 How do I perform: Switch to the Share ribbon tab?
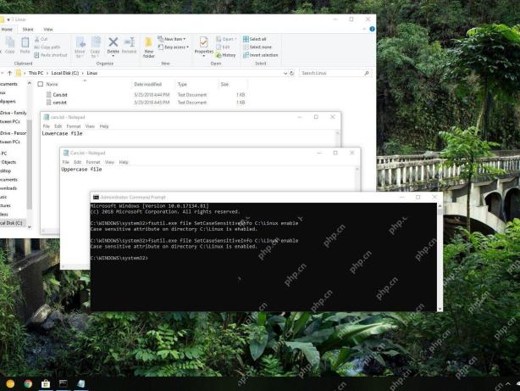pos(28,30)
